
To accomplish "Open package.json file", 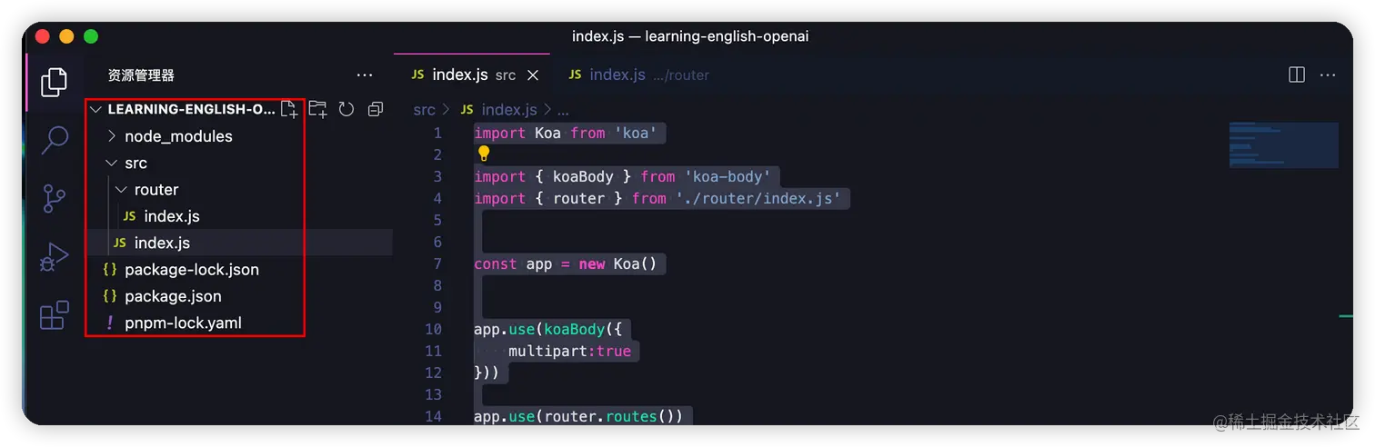I will point(173,296).
